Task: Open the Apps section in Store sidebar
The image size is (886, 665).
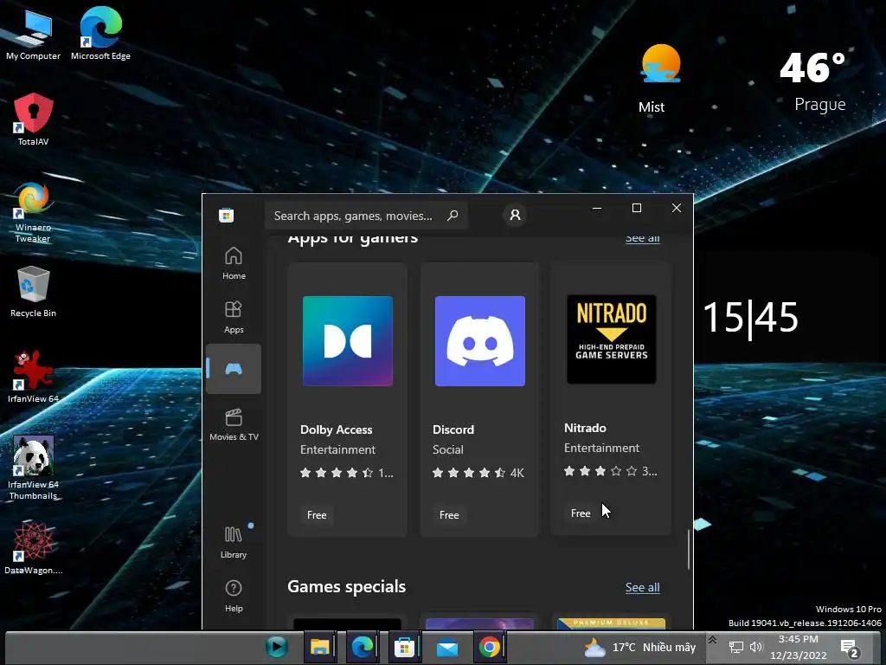Action: point(234,317)
